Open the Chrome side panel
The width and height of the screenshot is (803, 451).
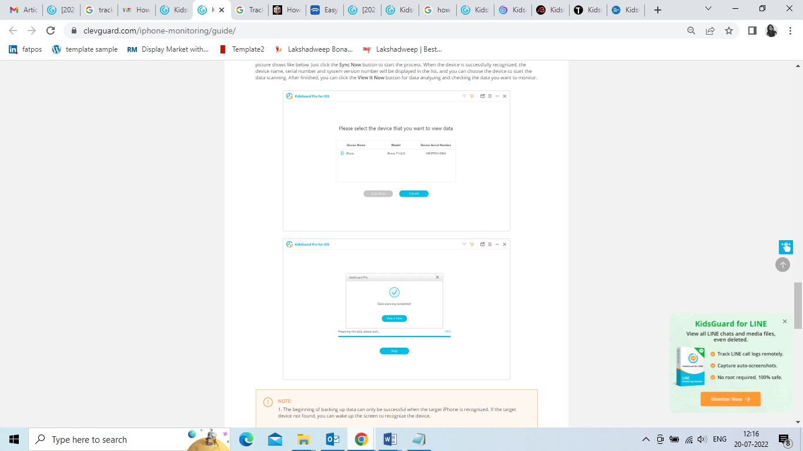point(752,31)
